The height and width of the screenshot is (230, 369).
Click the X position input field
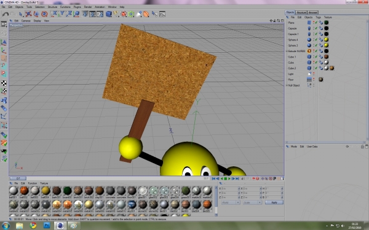coord(229,188)
